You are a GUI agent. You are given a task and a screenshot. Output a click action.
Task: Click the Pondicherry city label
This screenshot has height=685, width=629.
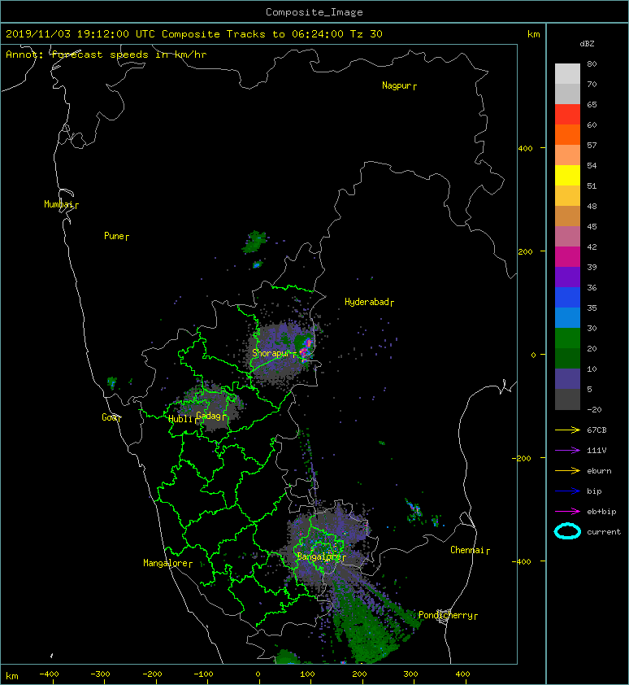445,615
